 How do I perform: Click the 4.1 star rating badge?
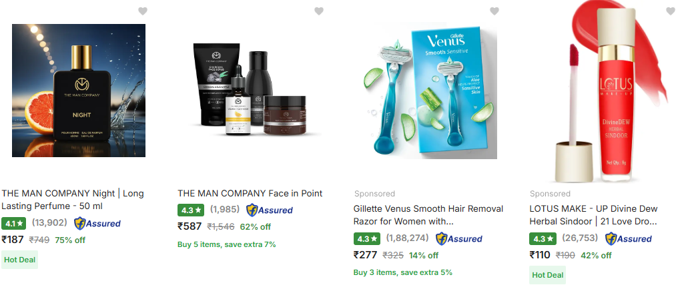(14, 224)
